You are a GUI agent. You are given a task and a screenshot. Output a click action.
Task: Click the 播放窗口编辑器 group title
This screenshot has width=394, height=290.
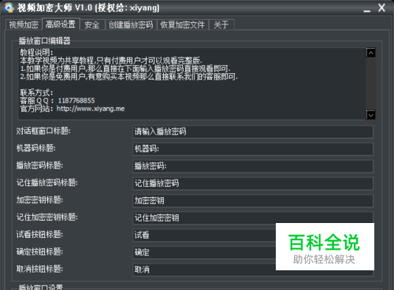(x=44, y=41)
